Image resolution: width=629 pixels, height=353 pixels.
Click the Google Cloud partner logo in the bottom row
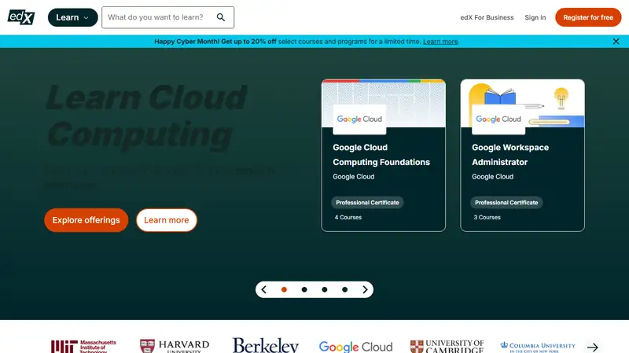click(356, 347)
